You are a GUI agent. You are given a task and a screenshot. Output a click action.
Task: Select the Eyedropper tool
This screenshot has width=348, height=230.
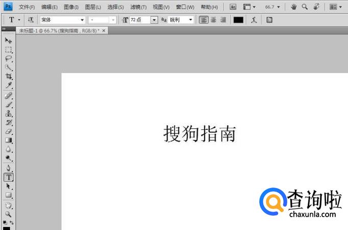click(9, 85)
